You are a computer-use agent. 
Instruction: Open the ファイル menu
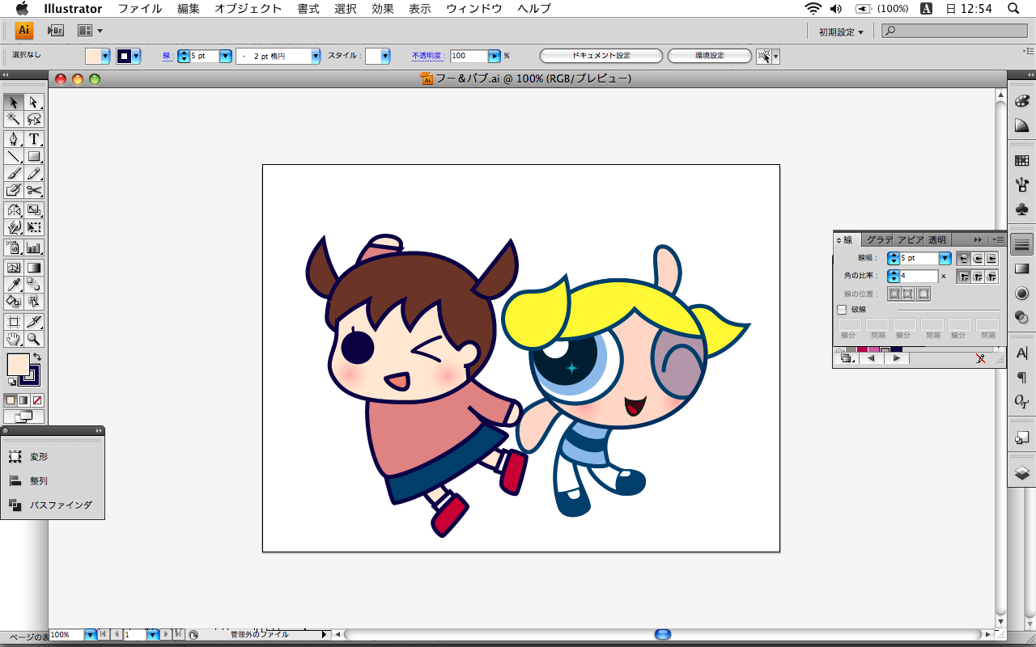tap(140, 9)
